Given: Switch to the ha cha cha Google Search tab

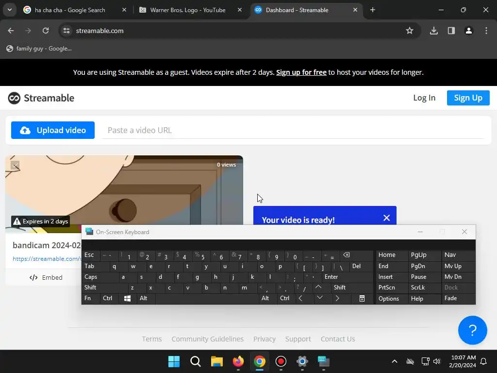Looking at the screenshot, I should click(70, 10).
